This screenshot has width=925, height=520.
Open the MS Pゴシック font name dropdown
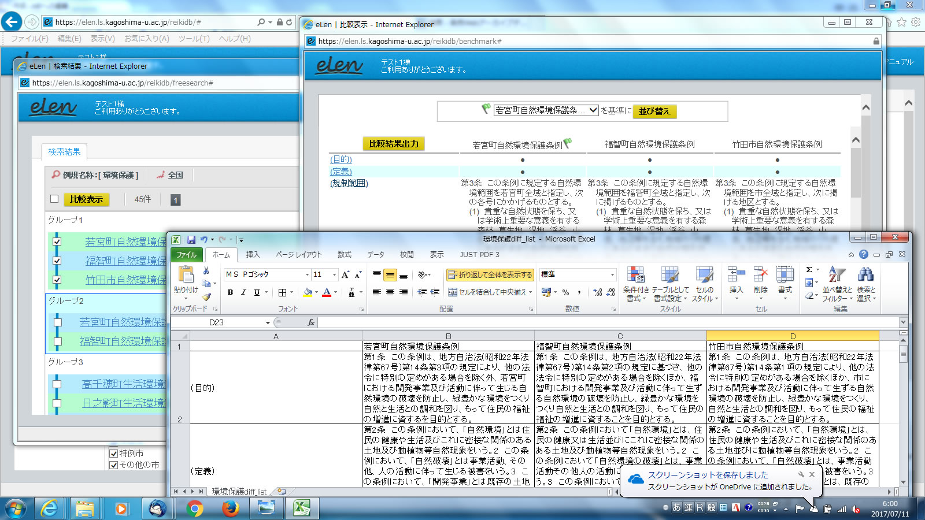307,274
